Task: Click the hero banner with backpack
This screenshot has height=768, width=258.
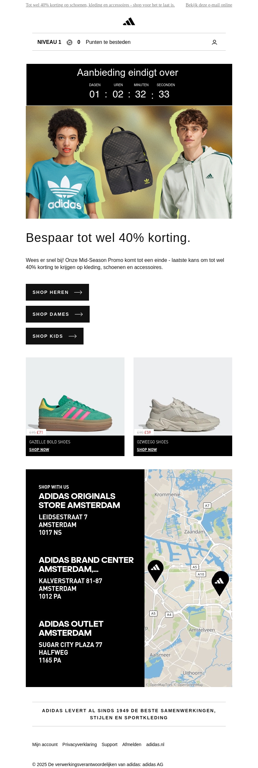Action: (x=129, y=162)
